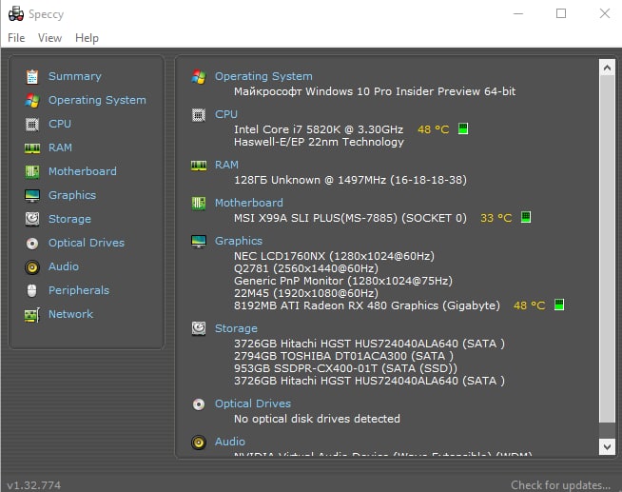
Task: Click the RAM heading link in main panel
Action: point(226,165)
